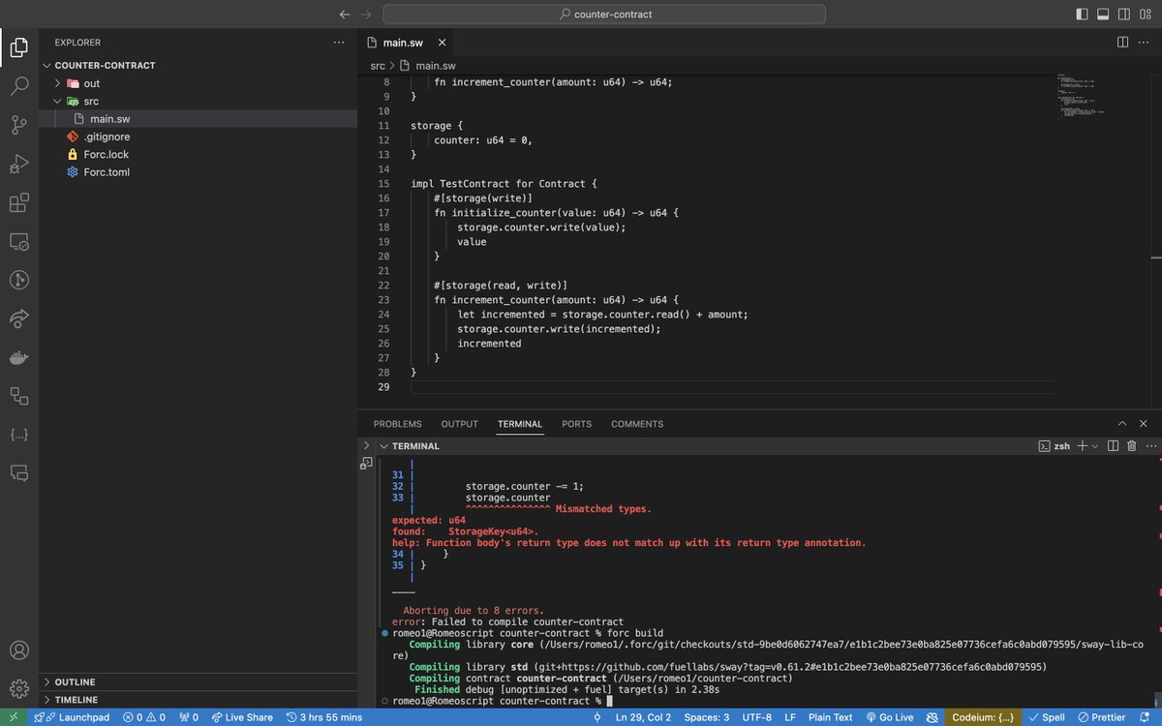The image size is (1162, 726).
Task: Toggle Prettier in status bar
Action: (1101, 717)
